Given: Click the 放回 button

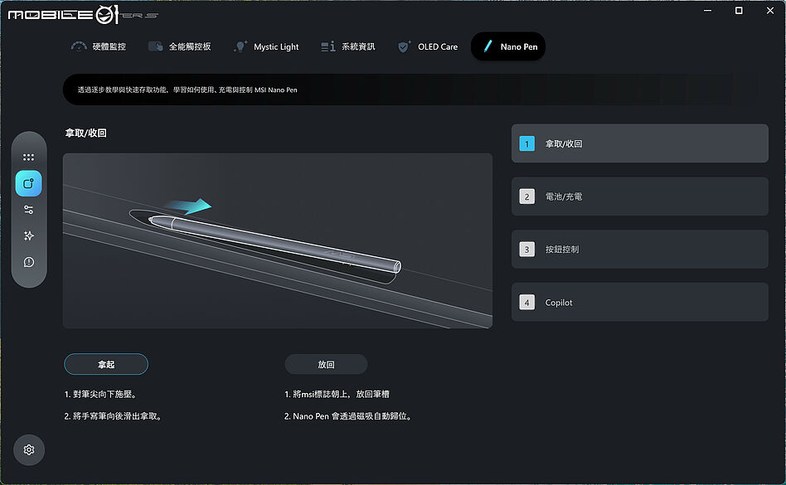Looking at the screenshot, I should pos(326,364).
